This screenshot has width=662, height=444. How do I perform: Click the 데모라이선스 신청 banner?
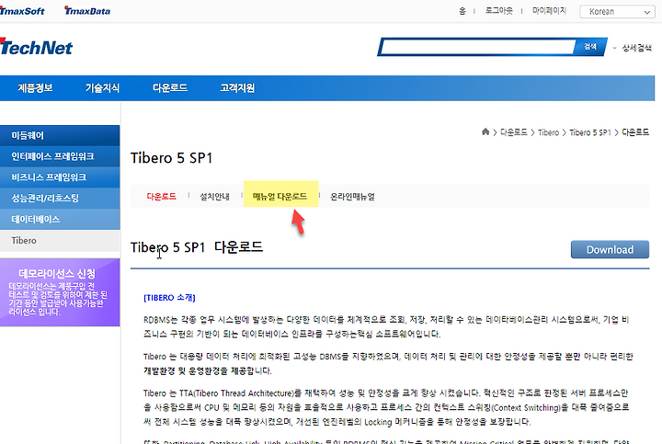pyautogui.click(x=60, y=292)
